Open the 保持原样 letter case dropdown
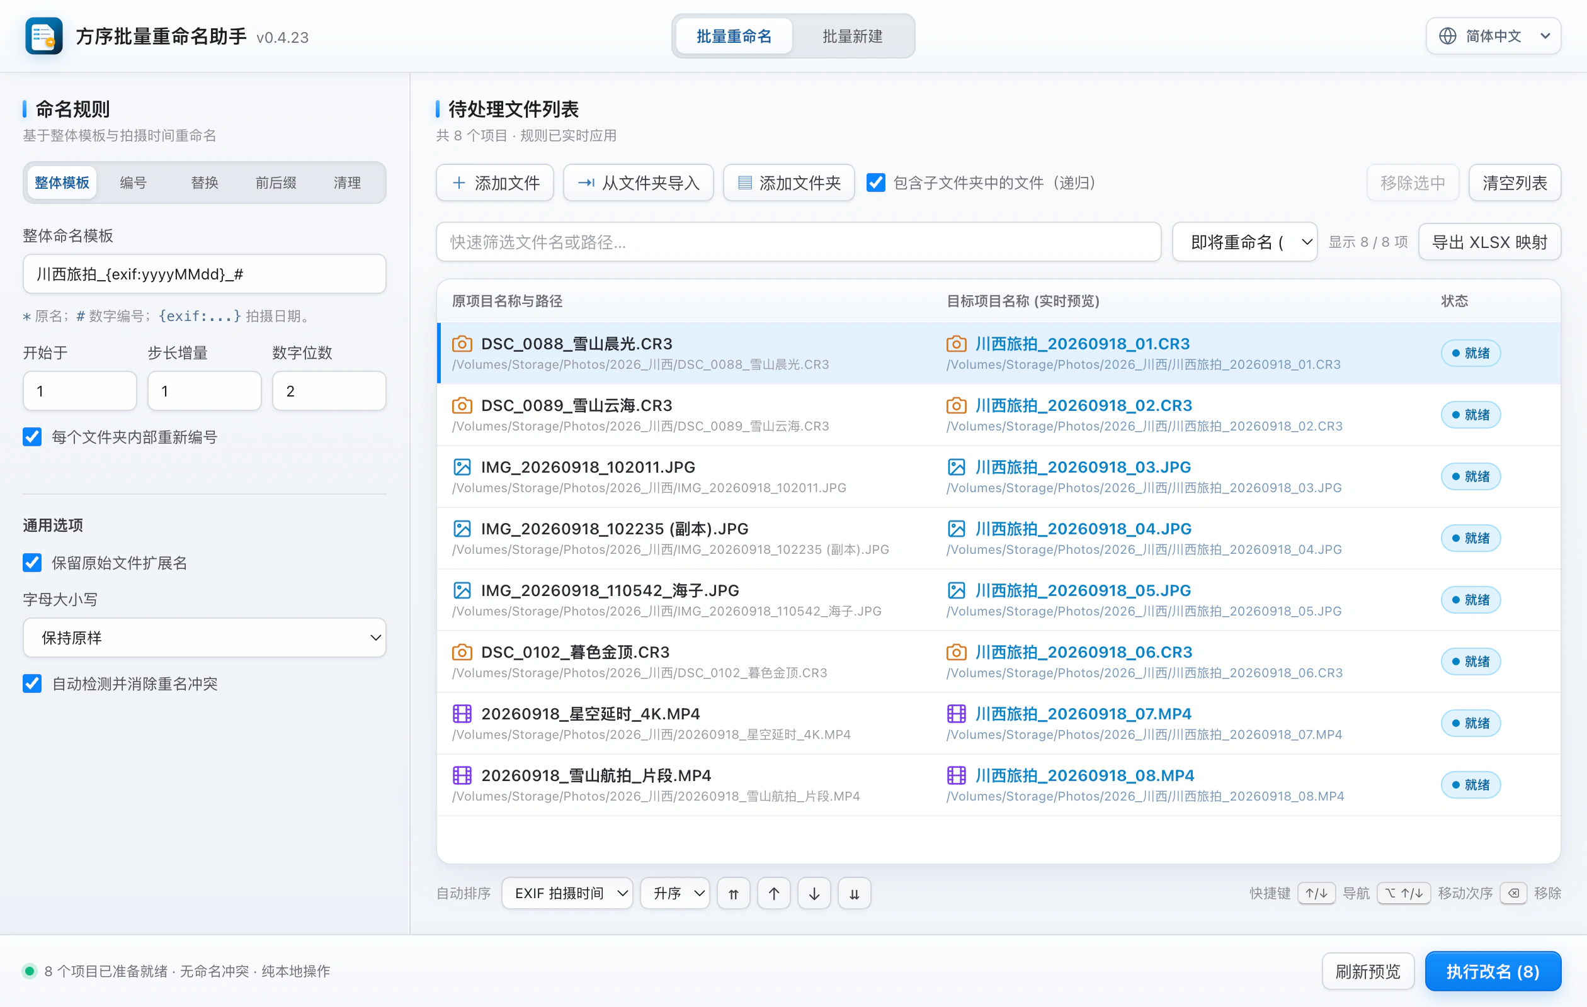Image resolution: width=1587 pixels, height=1007 pixels. (204, 638)
